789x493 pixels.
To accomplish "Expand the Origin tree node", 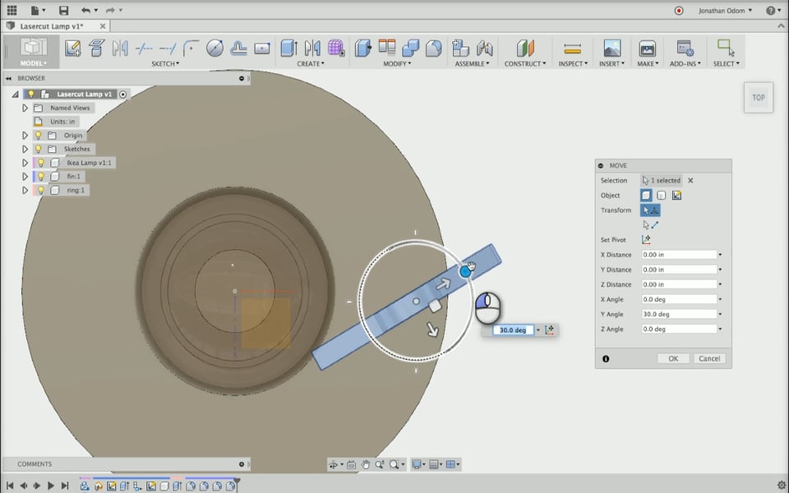I will coord(25,136).
